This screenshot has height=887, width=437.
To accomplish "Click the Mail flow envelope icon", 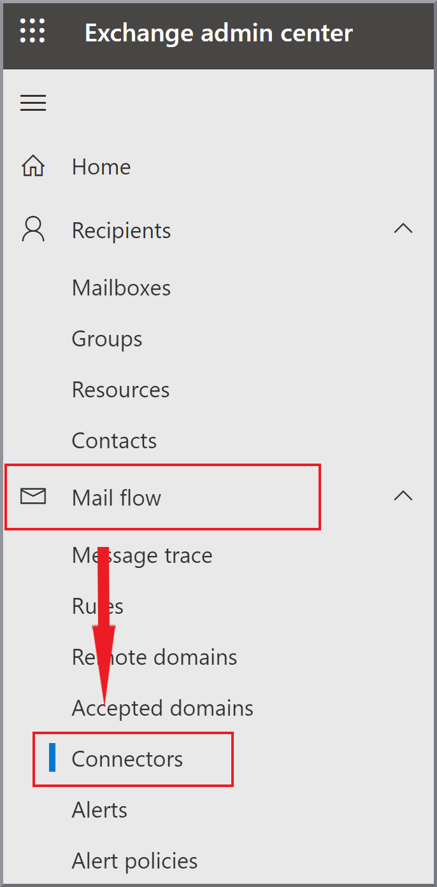I will (33, 496).
